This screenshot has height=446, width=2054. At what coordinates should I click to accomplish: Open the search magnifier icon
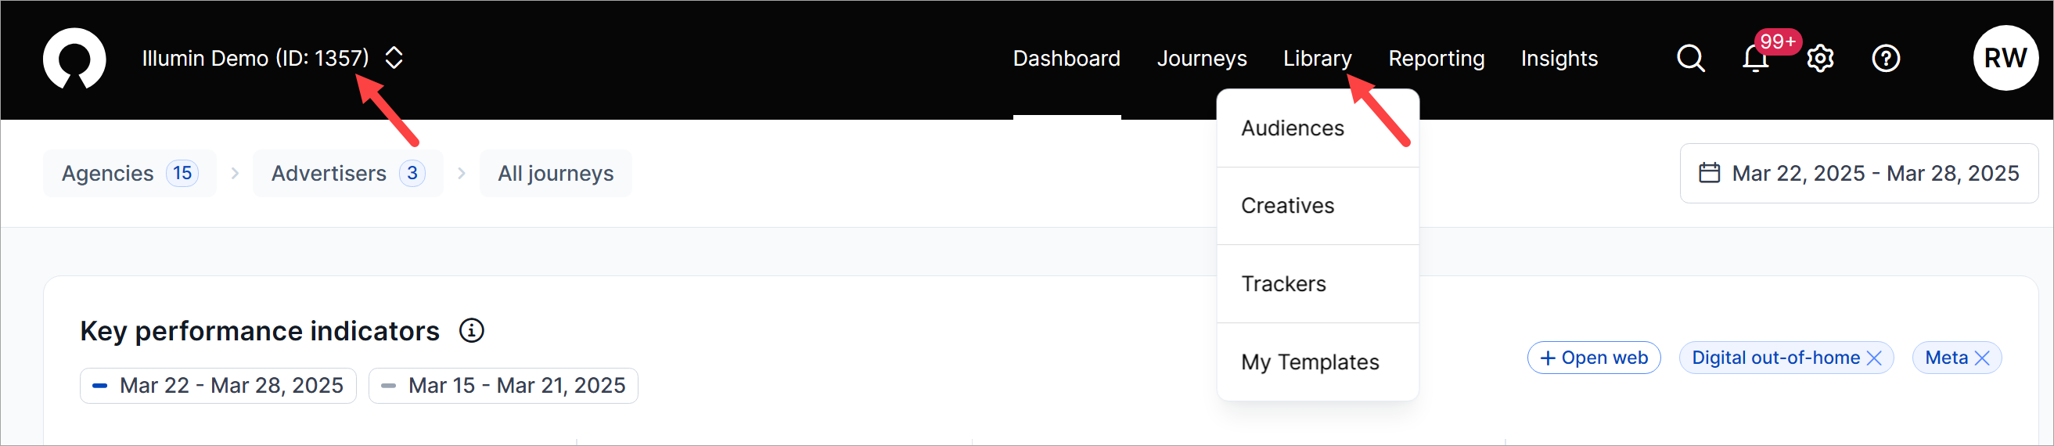coord(1689,58)
